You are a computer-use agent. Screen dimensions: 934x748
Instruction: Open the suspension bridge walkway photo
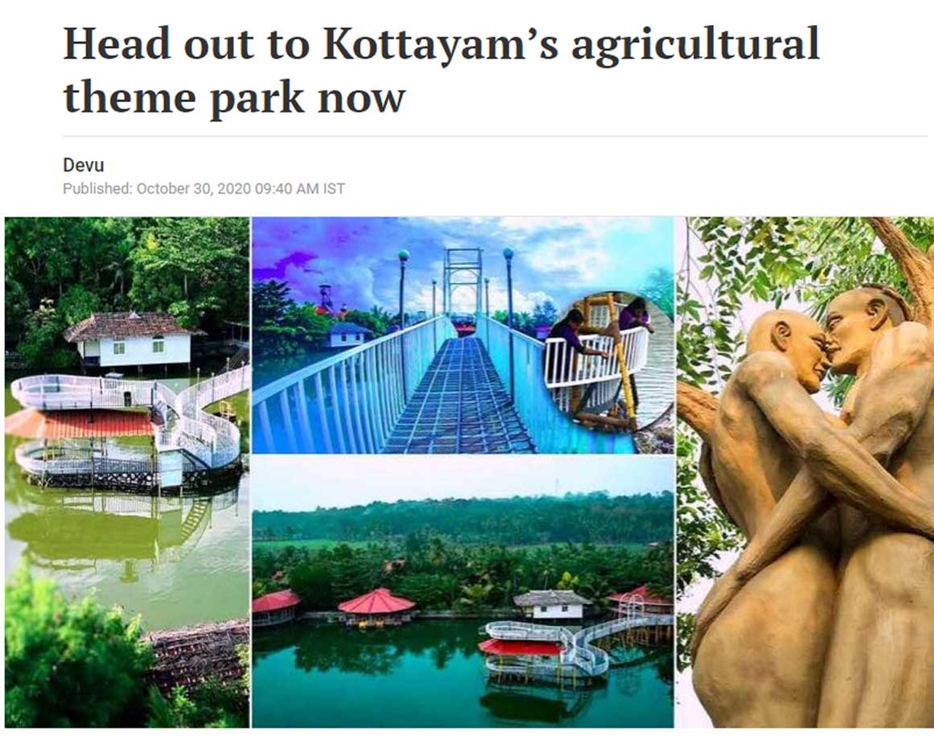point(463,335)
